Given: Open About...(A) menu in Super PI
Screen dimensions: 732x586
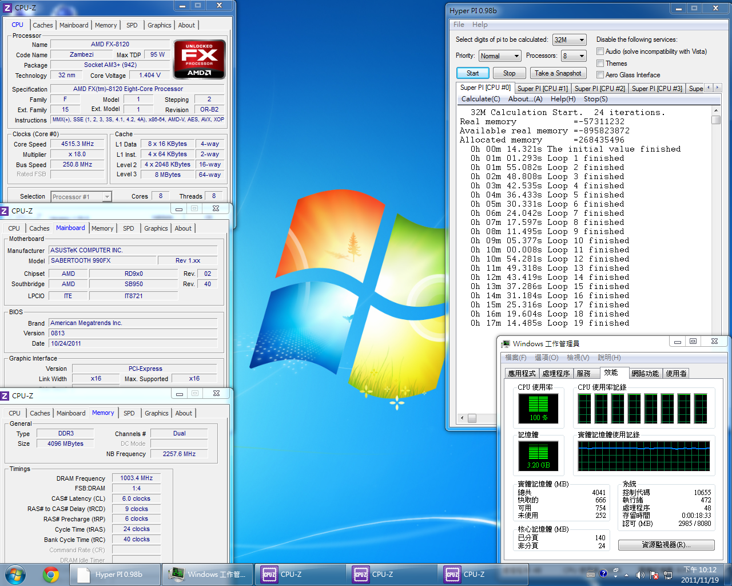Looking at the screenshot, I should click(525, 99).
